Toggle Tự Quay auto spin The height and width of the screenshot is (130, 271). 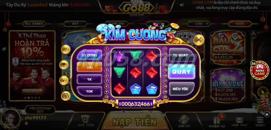[x=180, y=55]
